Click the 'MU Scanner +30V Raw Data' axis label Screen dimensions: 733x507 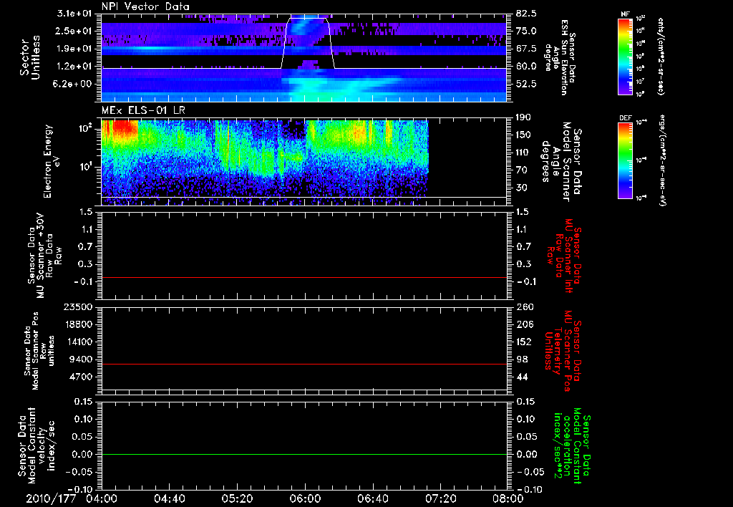44,256
